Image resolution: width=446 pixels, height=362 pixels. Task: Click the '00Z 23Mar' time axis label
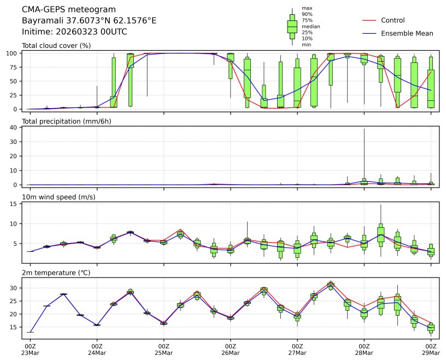tap(31, 349)
